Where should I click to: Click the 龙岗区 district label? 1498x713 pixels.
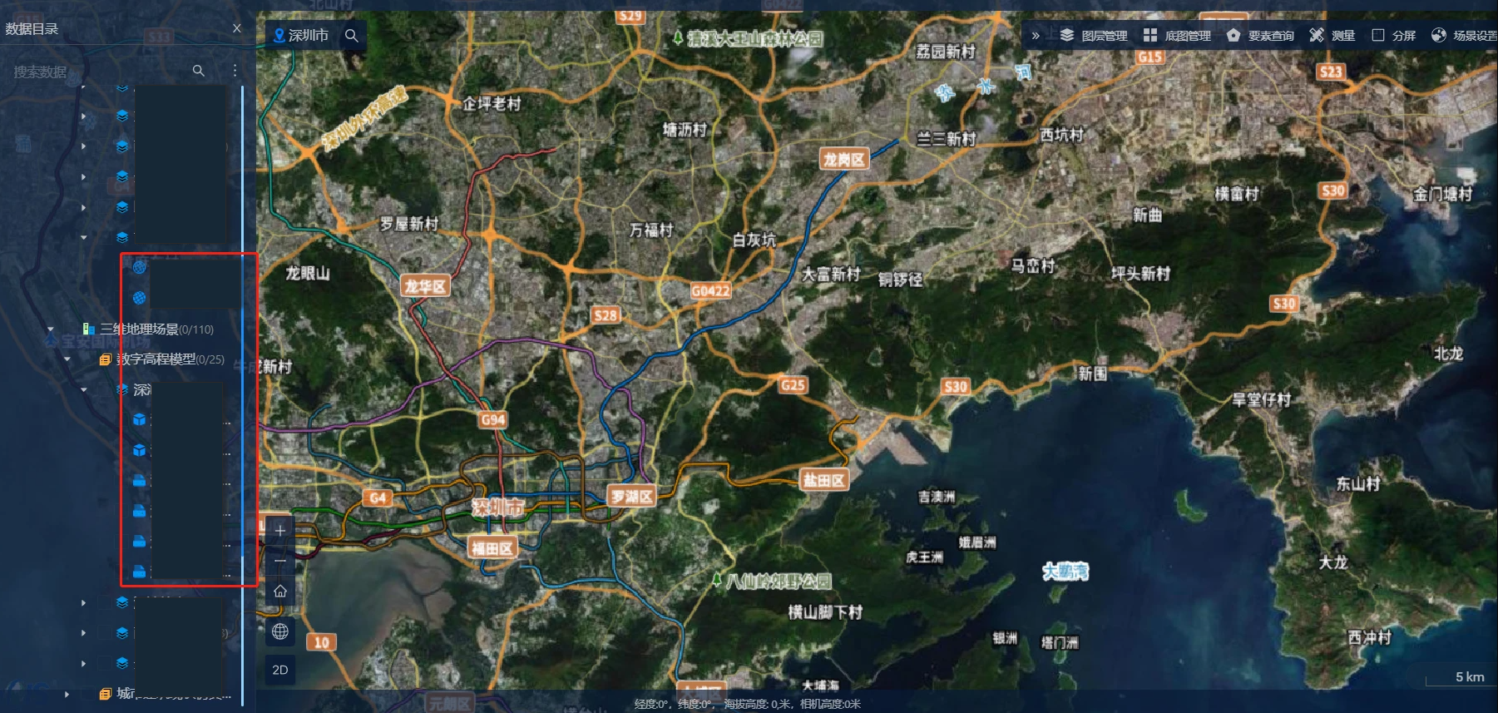point(843,159)
